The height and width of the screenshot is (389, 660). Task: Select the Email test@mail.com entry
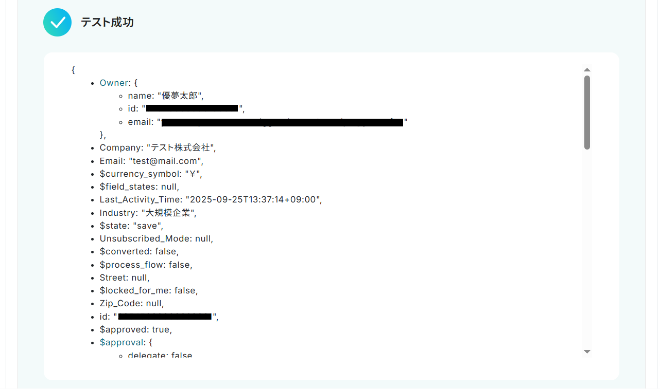pos(151,161)
